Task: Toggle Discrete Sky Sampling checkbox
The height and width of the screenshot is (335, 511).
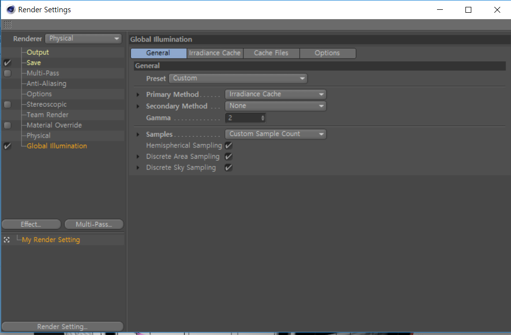Action: tap(228, 167)
